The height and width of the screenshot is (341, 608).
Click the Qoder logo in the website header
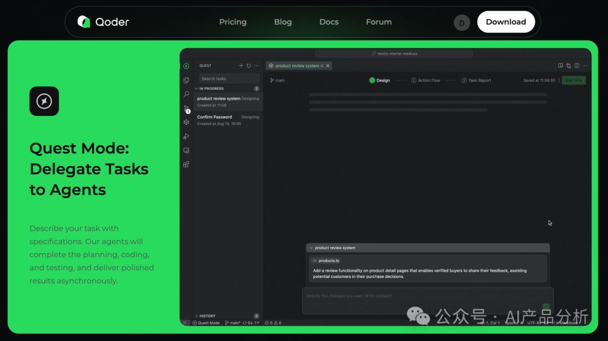coord(103,22)
